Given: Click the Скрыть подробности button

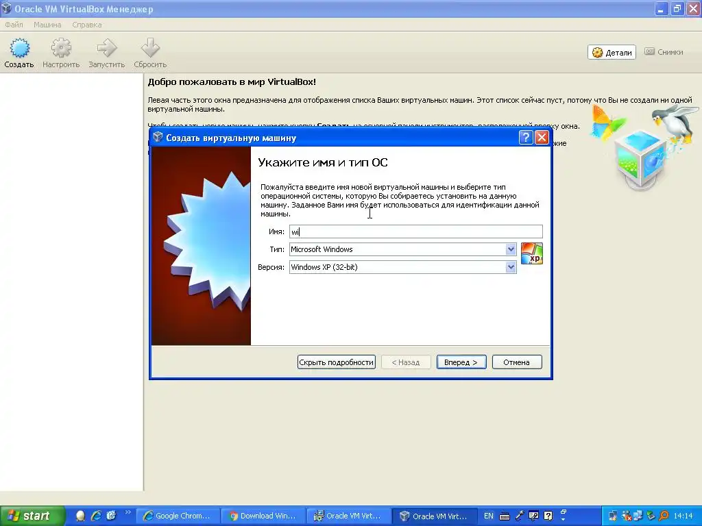Looking at the screenshot, I should tap(336, 362).
